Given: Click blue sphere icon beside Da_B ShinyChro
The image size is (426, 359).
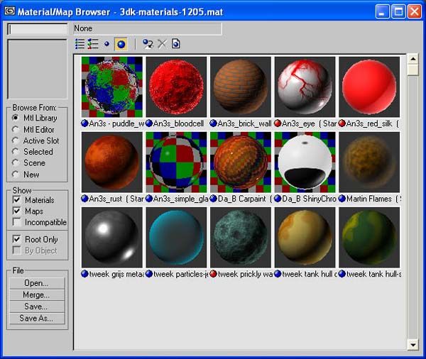Looking at the screenshot, I should 278,199.
